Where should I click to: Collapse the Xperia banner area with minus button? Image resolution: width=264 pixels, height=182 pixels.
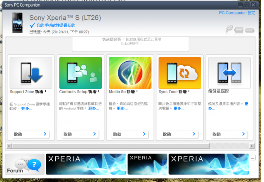(x=252, y=158)
